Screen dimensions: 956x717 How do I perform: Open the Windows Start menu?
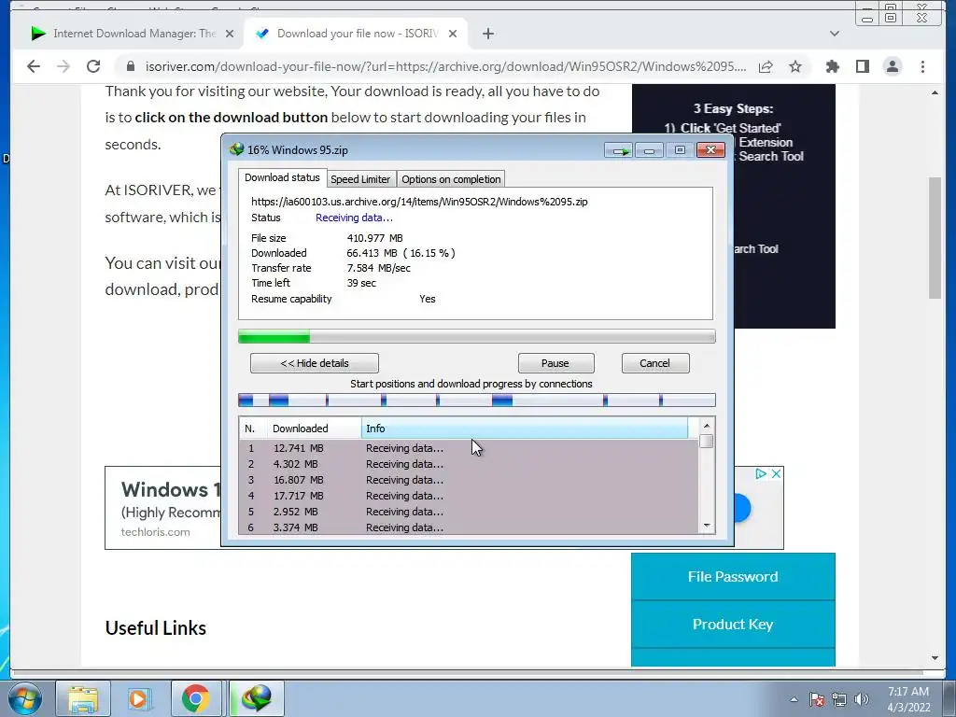(x=25, y=698)
